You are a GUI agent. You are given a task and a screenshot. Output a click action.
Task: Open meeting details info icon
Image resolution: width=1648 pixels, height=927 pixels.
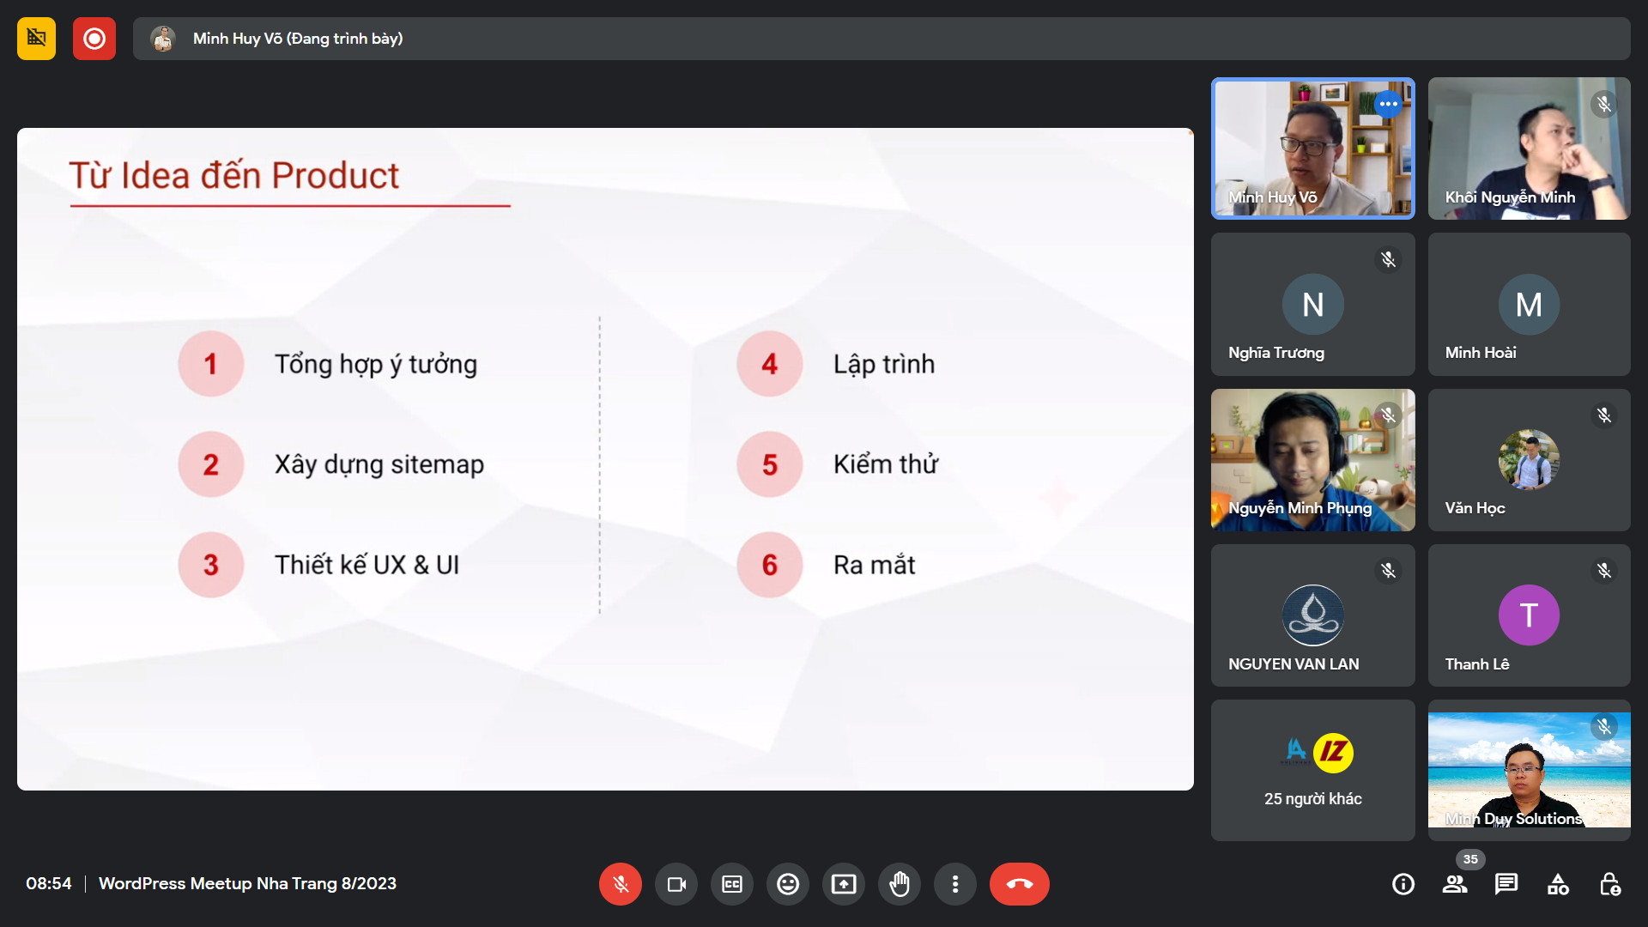1403,884
